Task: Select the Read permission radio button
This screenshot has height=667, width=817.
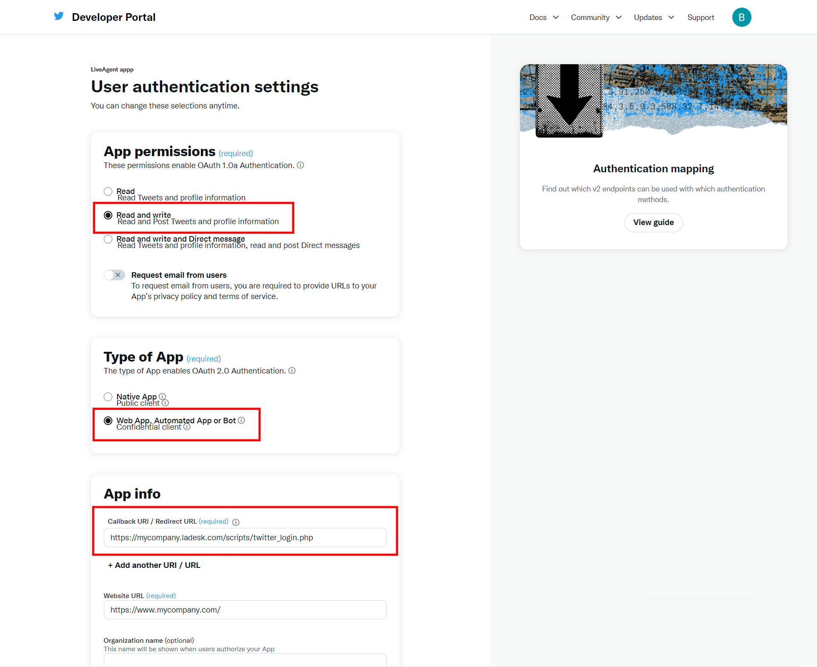Action: [x=108, y=191]
